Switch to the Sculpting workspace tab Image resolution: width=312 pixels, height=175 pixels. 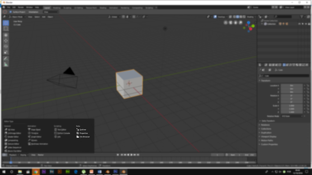click(67, 8)
